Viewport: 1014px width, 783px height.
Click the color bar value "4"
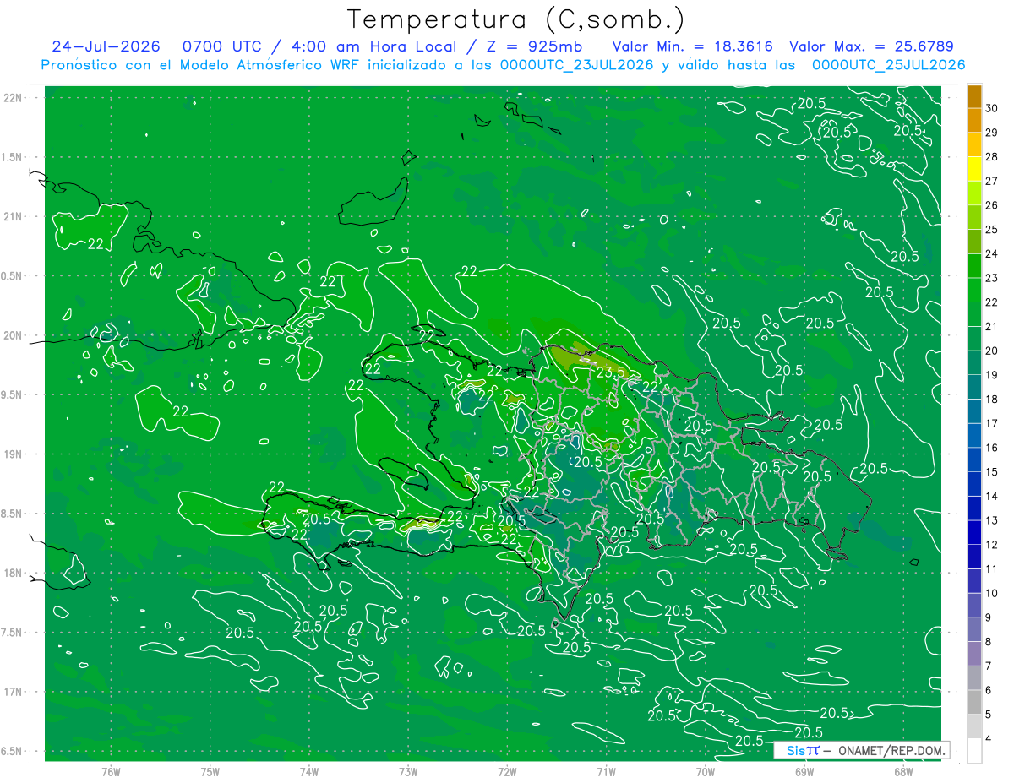click(x=989, y=739)
